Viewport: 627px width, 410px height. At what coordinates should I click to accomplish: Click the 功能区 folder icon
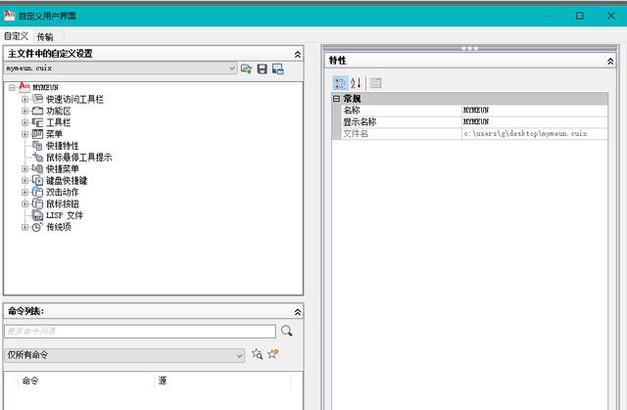click(37, 111)
